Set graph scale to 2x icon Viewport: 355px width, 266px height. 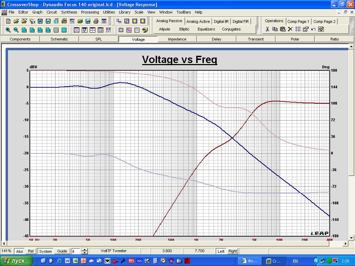[32, 30]
